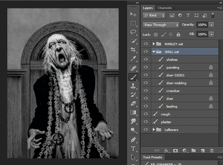Viewport: 223px width, 165px height.
Task: Create new fill or adjustment layer
Action: coord(185,150)
